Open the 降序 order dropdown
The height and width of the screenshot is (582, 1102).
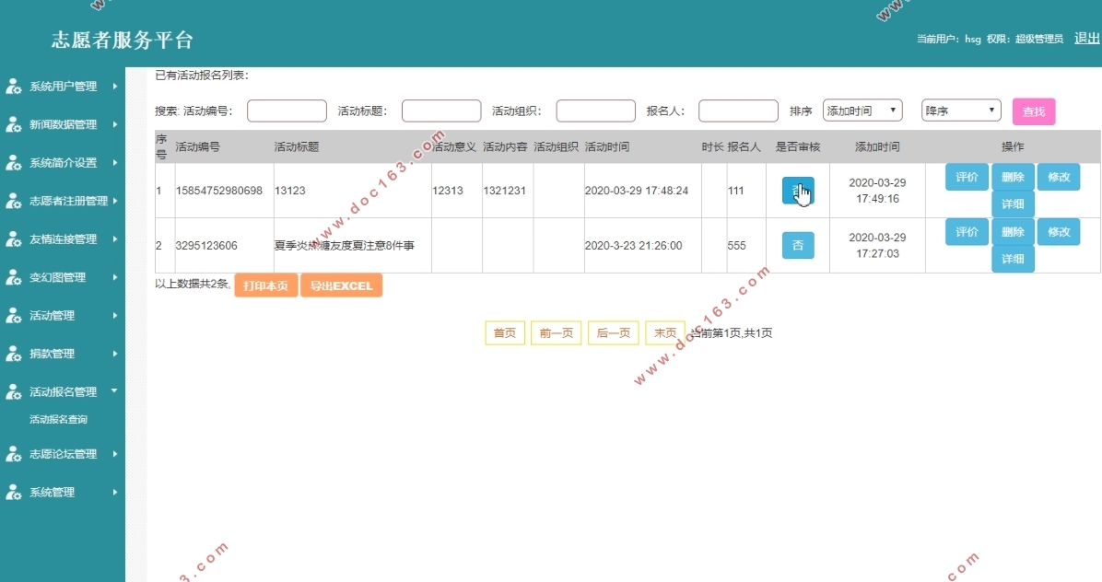(961, 111)
